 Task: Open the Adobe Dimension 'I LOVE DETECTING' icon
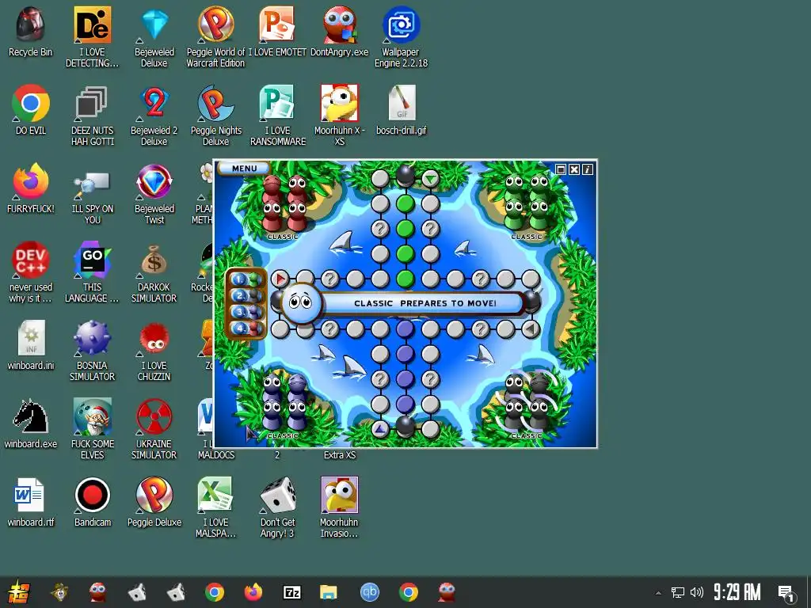(92, 36)
